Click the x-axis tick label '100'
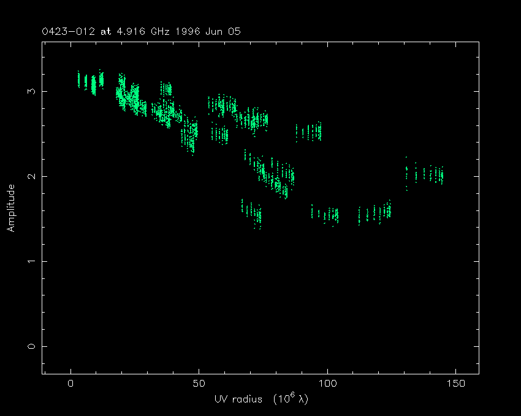Screen dimensions: 521x416 click(327, 384)
